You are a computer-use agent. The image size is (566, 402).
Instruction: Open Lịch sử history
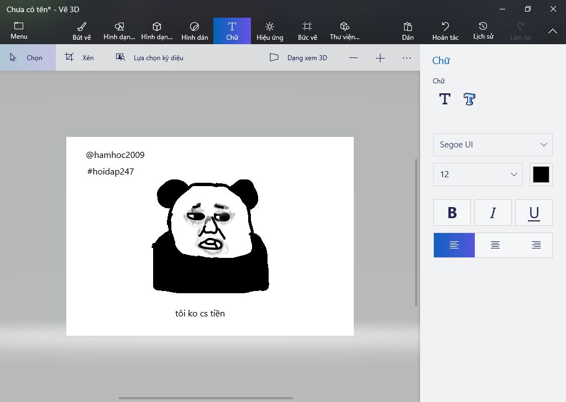483,31
